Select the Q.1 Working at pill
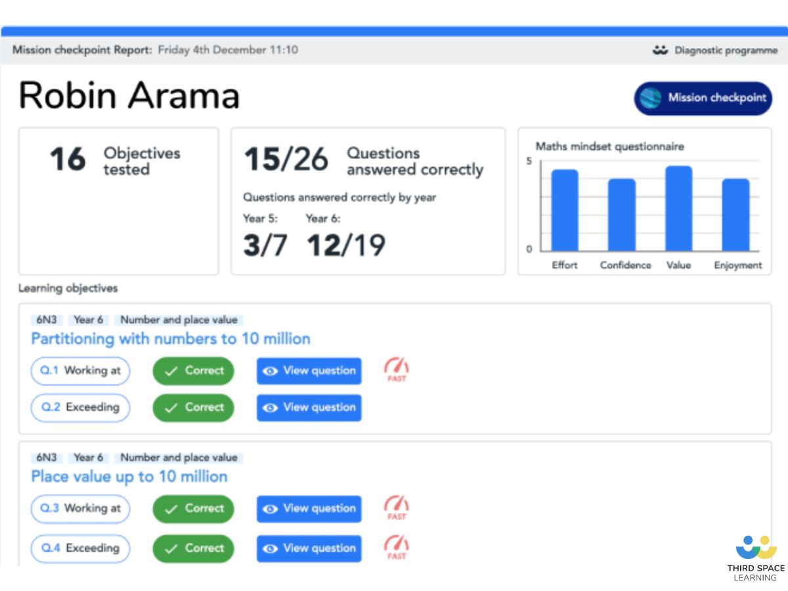788x591 pixels. coord(80,370)
